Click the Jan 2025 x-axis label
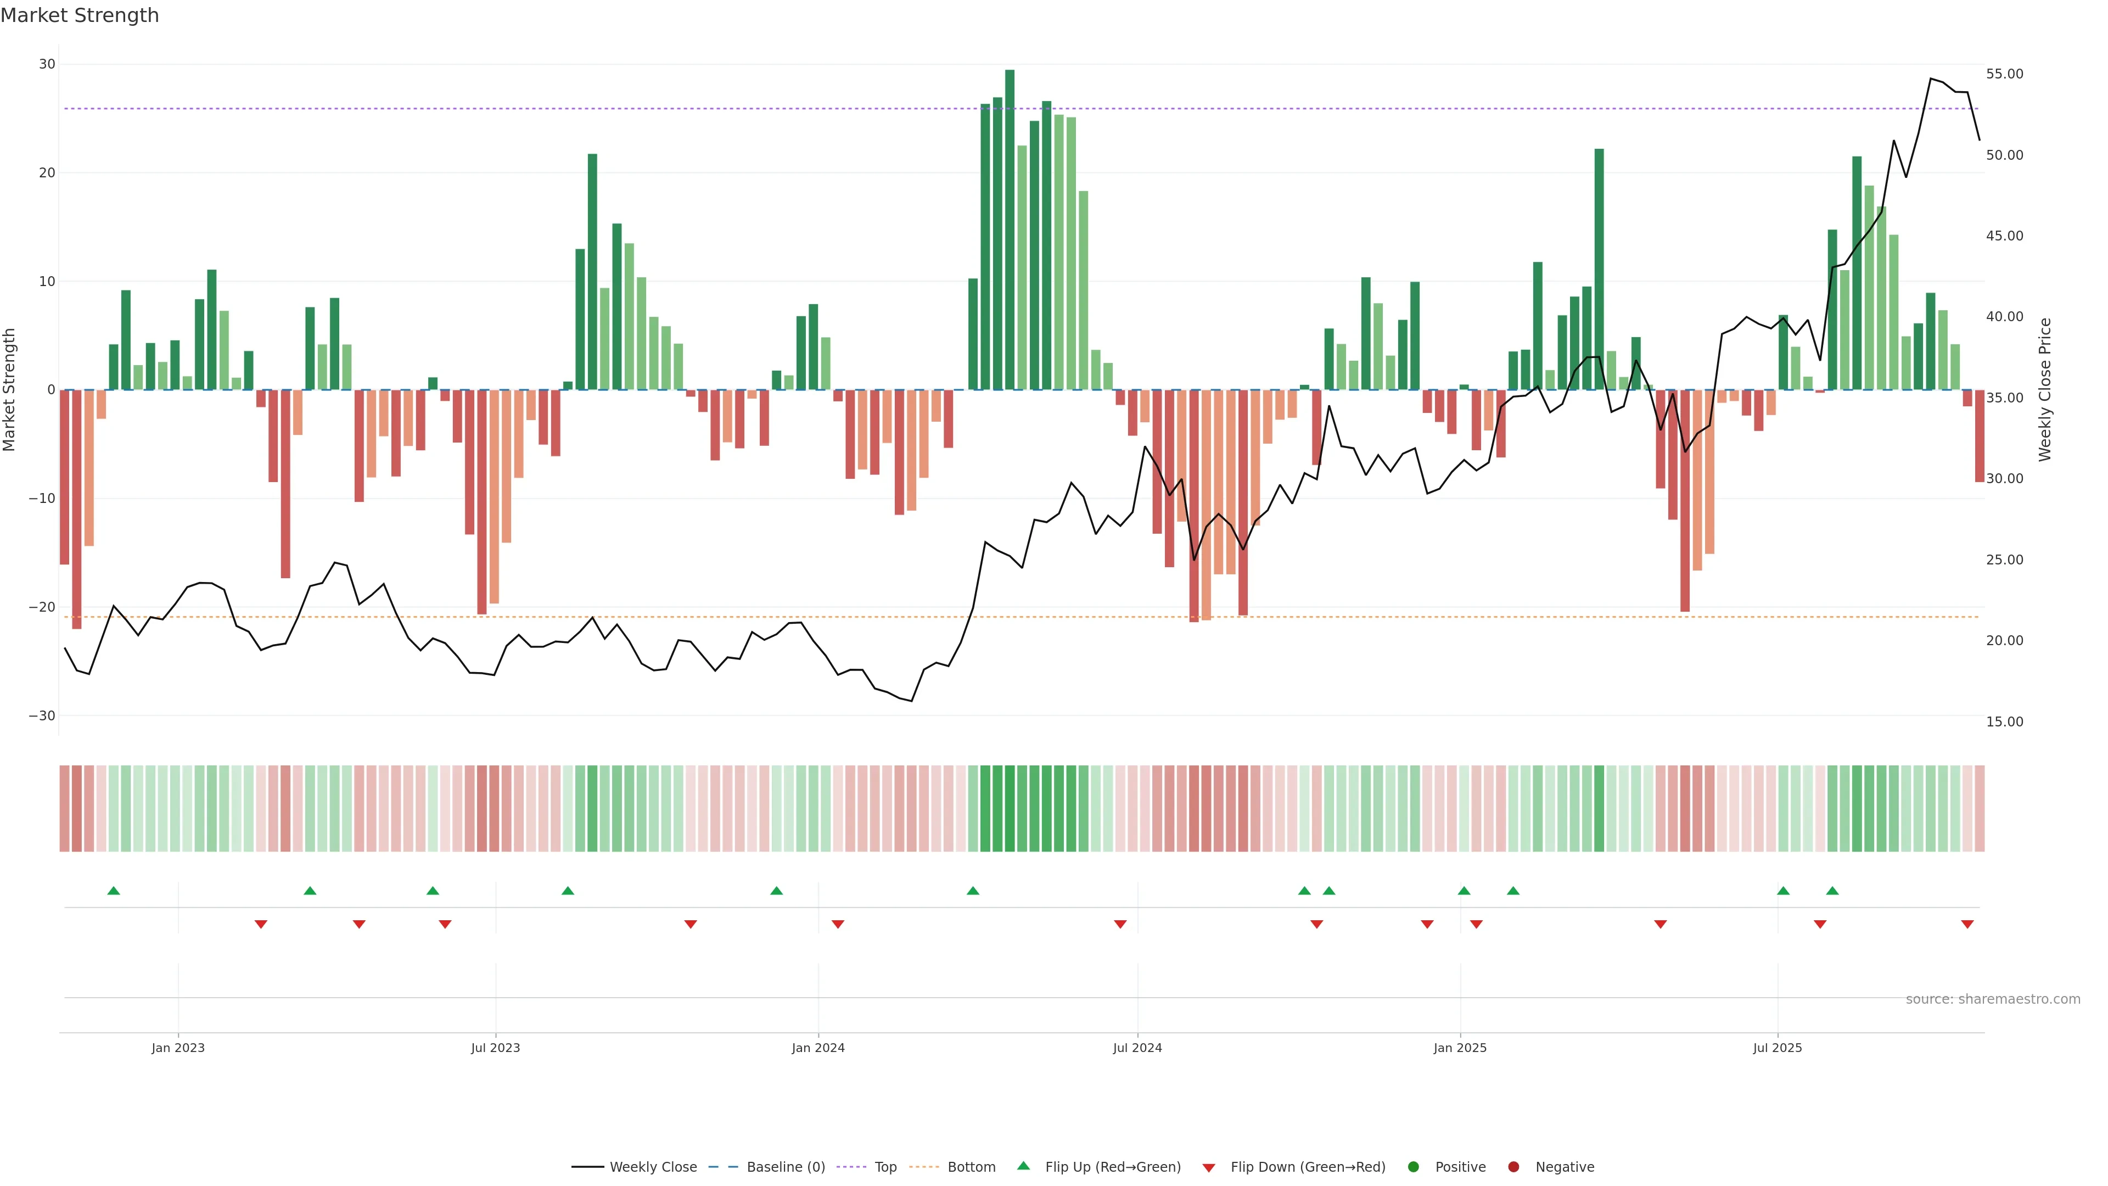 click(x=1460, y=1048)
